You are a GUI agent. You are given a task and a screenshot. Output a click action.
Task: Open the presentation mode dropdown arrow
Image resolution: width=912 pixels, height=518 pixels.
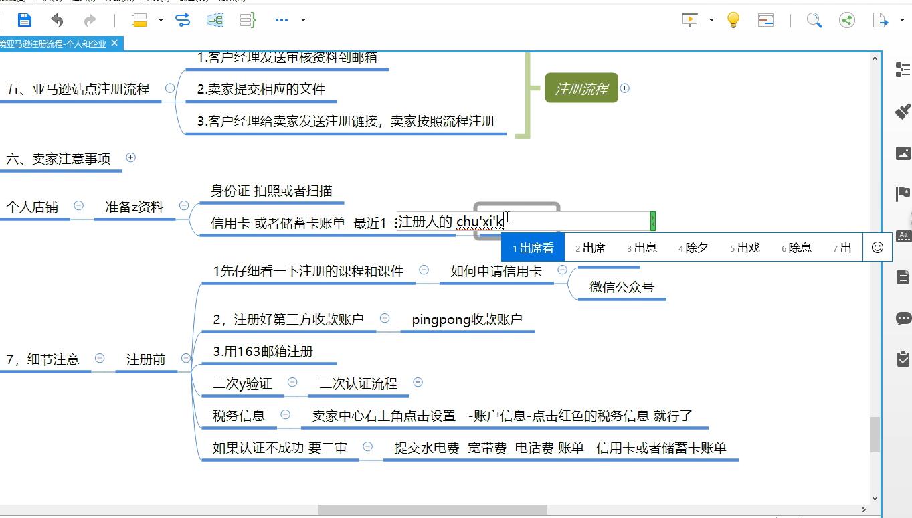[x=711, y=20]
